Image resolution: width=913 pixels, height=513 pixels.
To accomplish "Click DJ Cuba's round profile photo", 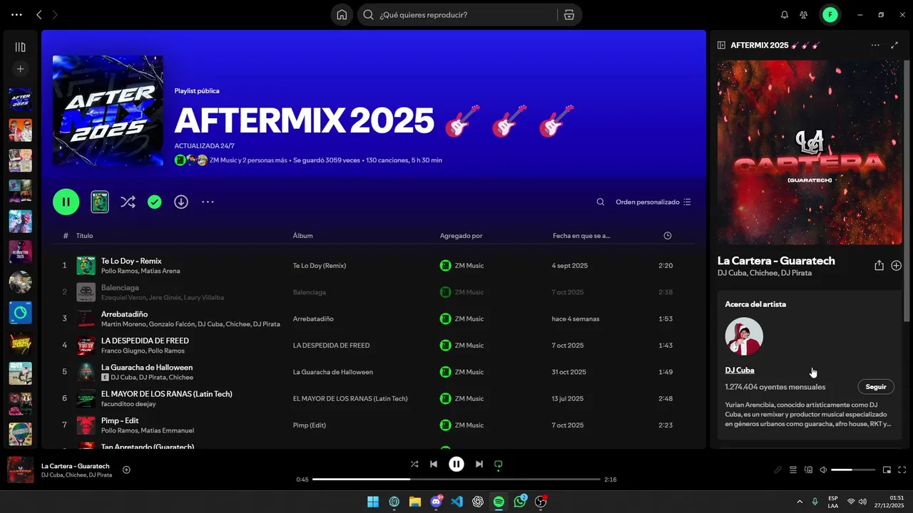I will click(744, 336).
